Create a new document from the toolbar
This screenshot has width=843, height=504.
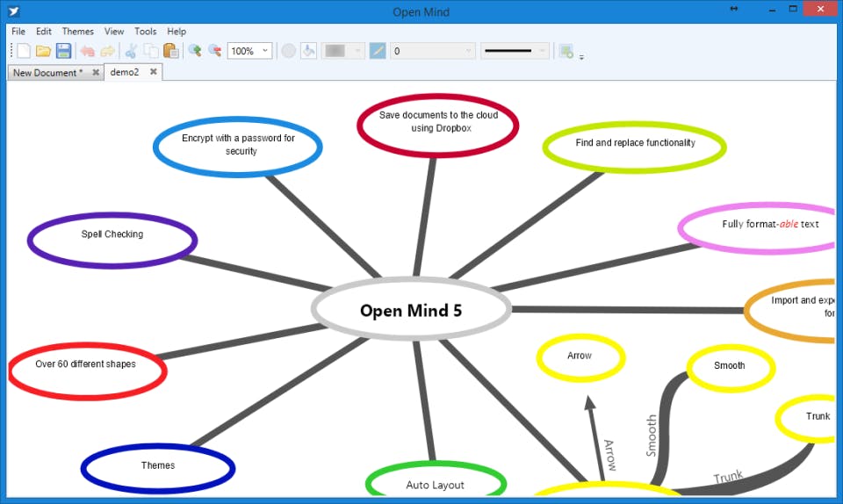coord(24,51)
